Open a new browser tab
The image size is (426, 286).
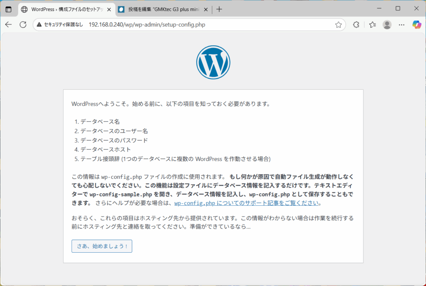(x=219, y=9)
